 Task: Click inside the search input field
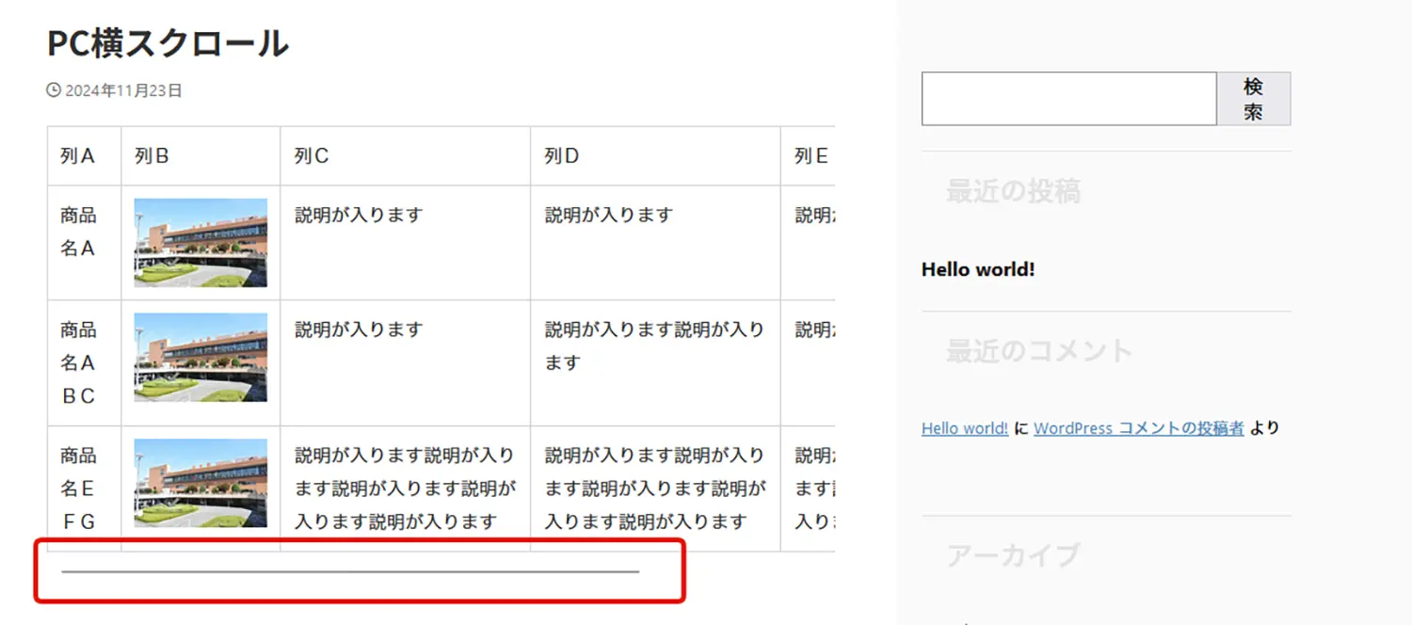point(1068,98)
